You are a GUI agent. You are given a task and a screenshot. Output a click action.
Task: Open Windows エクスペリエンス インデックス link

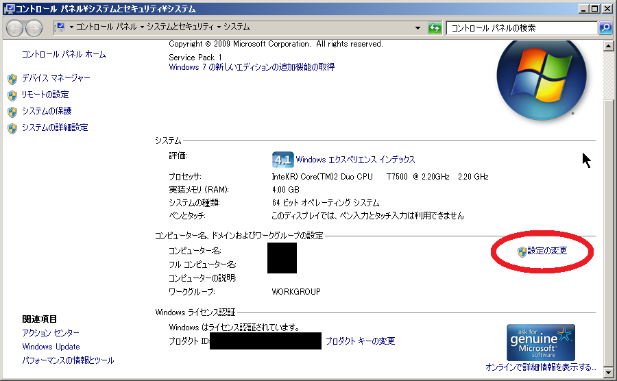point(355,160)
